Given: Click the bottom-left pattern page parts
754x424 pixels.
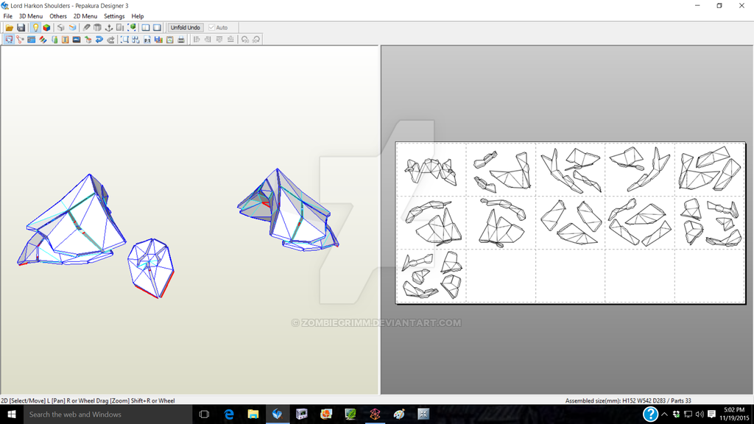Looking at the screenshot, I should (x=431, y=275).
